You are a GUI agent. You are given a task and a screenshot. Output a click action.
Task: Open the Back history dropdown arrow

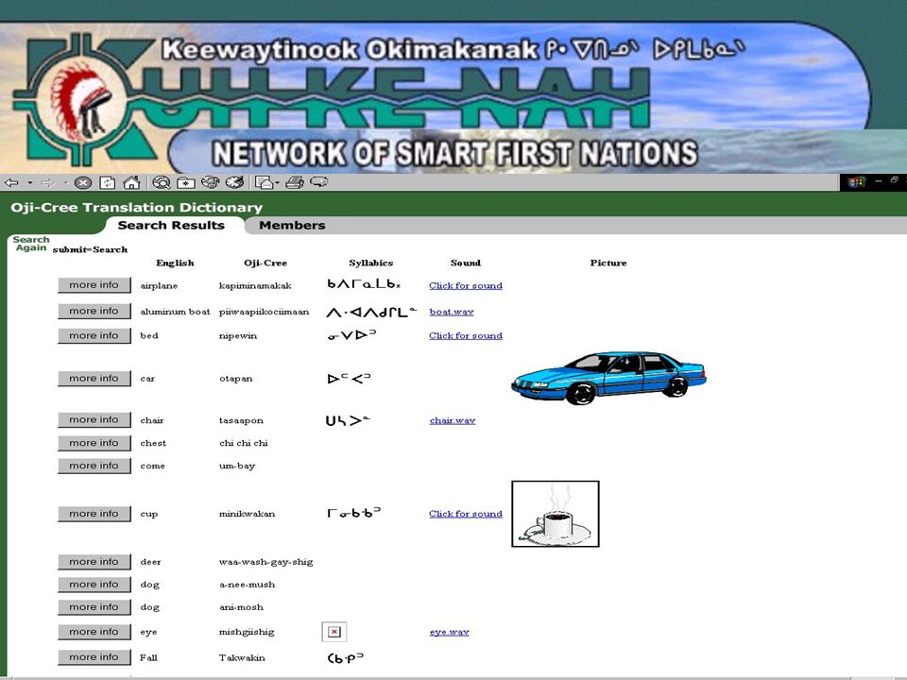coord(29,182)
